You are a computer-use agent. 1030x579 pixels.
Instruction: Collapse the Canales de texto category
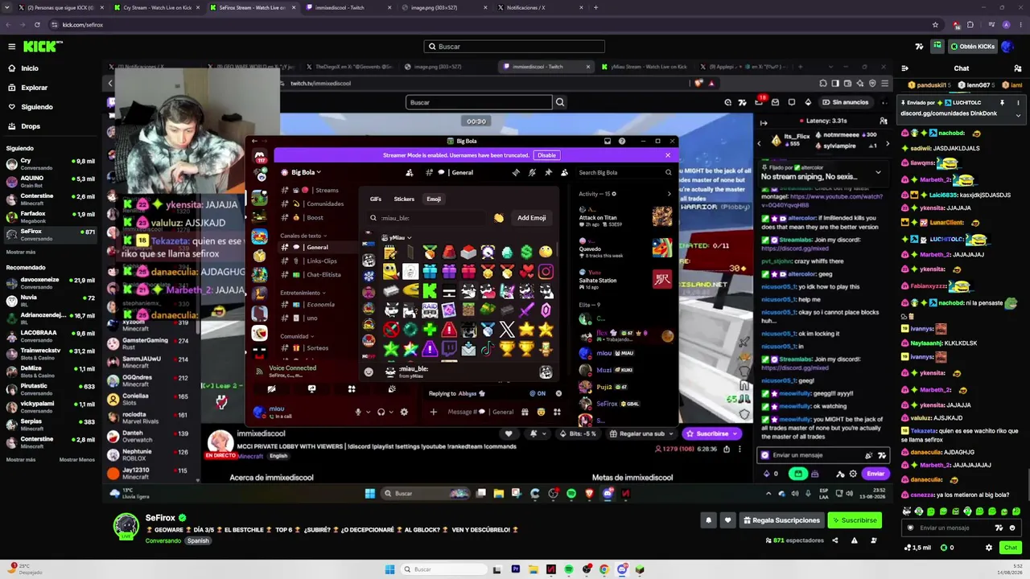(302, 236)
